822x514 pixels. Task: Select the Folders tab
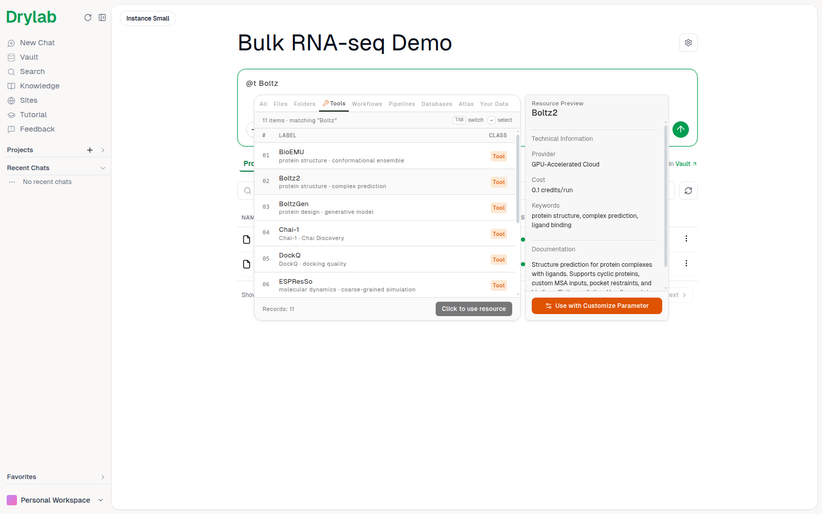305,104
